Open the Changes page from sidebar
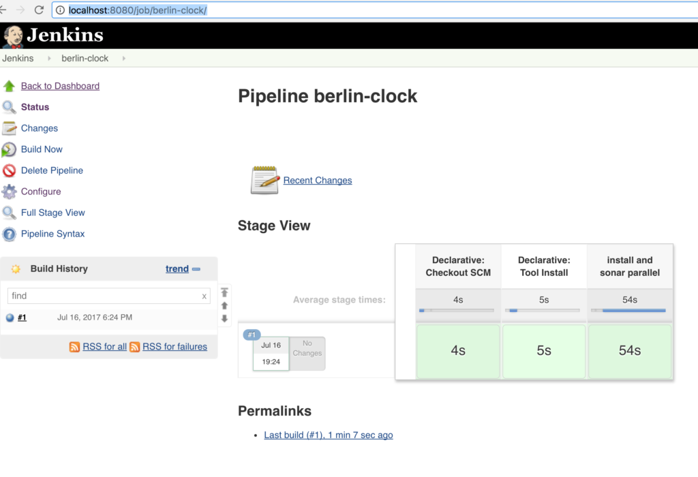698x477 pixels. 39,128
